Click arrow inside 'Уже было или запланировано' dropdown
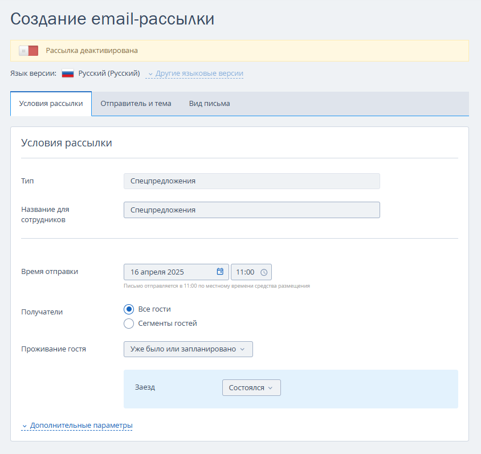Image resolution: width=481 pixels, height=454 pixels. [x=242, y=349]
